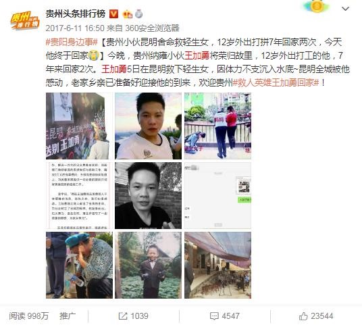
Task: Open the 贵州头条排行榜 username link
Action: 76,14
